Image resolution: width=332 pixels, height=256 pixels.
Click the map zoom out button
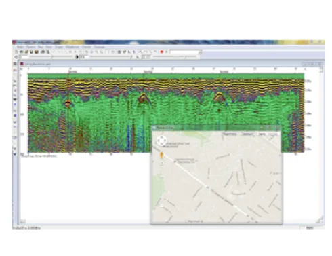click(x=162, y=206)
